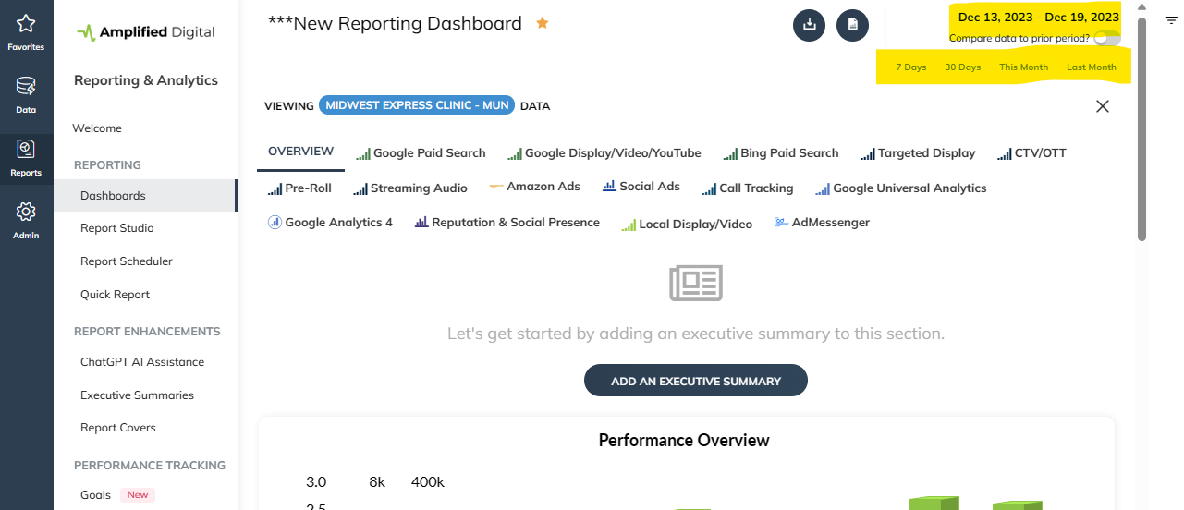1184x510 pixels.
Task: Select the Midwest Express Clinic client chip
Action: click(x=417, y=105)
